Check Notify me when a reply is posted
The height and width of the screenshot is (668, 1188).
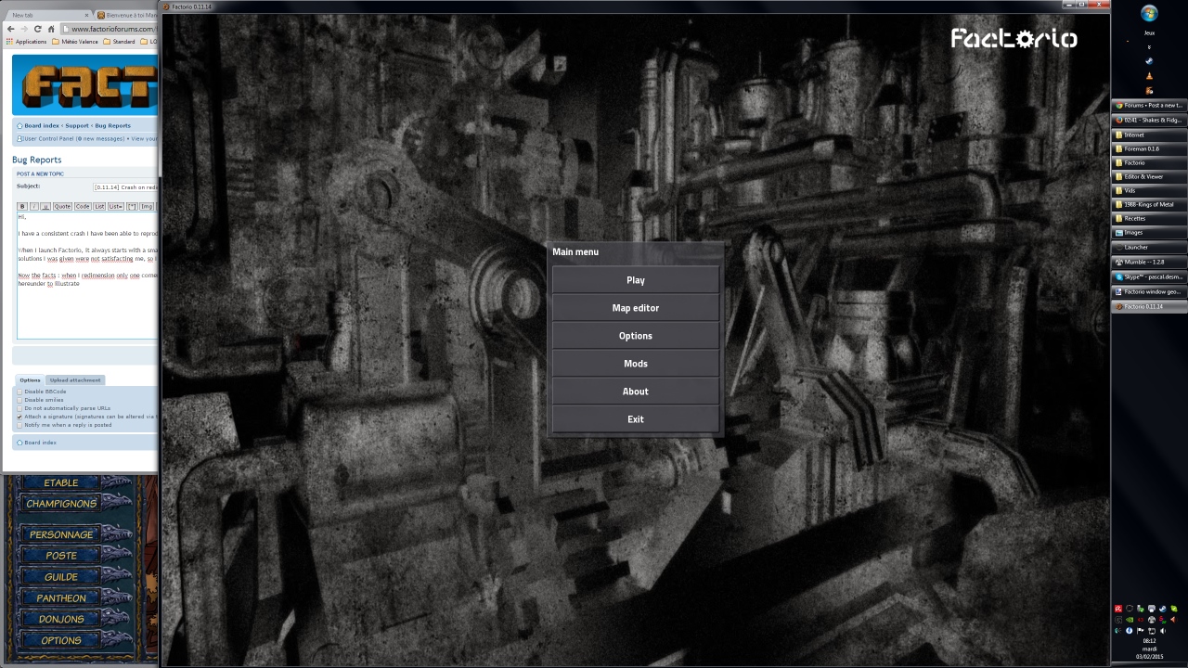pyautogui.click(x=19, y=425)
